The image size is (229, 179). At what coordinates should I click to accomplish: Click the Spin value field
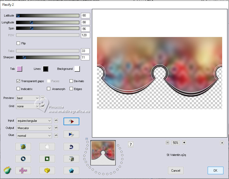tap(85, 29)
